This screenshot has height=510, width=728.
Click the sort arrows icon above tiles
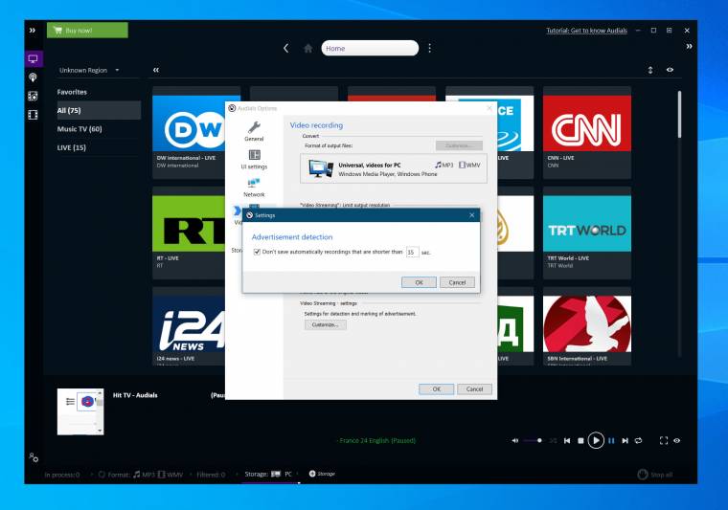650,70
